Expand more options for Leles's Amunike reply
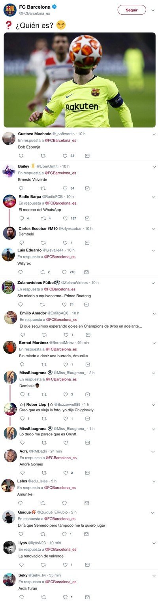Image resolution: width=158 pixels, height=601 pixels. tap(154, 481)
